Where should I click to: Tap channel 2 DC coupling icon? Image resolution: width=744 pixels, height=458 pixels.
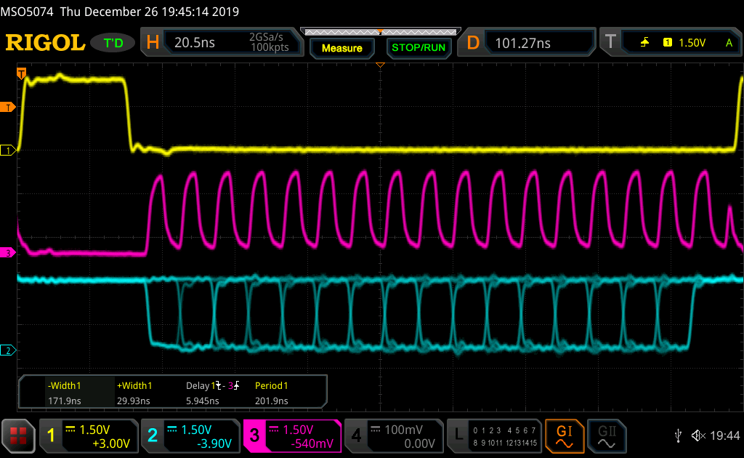click(x=171, y=430)
